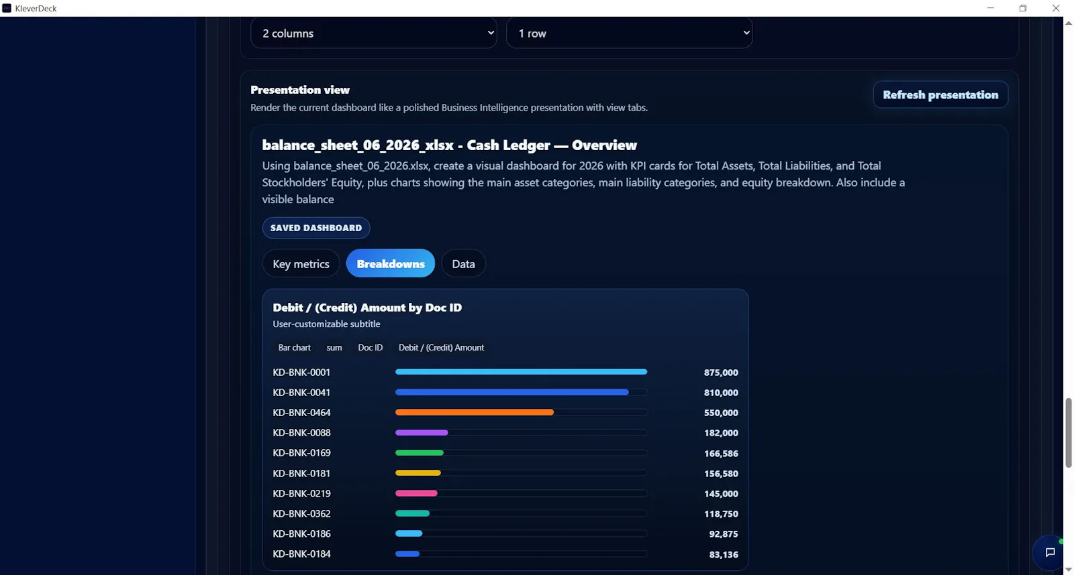Click the vertical scrollbar thumb
This screenshot has height=575, width=1074.
point(1068,433)
